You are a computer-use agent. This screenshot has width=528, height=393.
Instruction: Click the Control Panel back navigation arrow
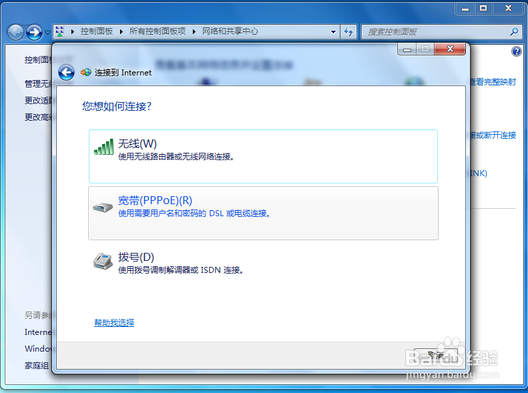[15, 33]
